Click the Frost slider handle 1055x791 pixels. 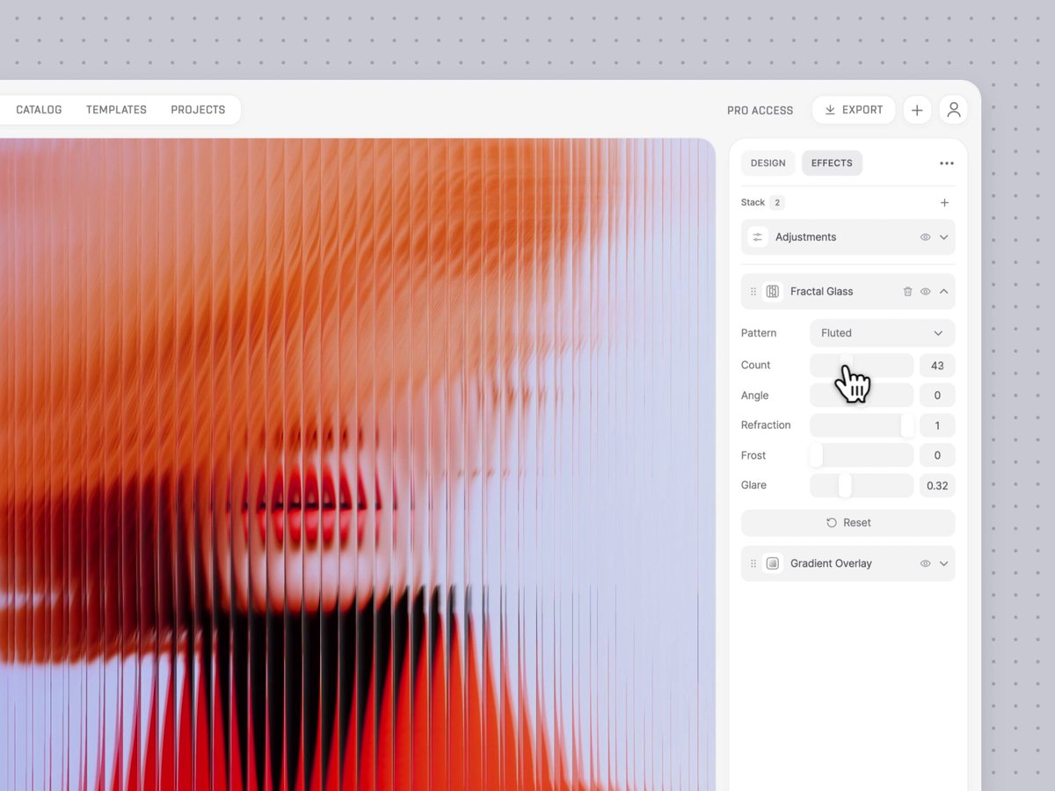coord(816,455)
